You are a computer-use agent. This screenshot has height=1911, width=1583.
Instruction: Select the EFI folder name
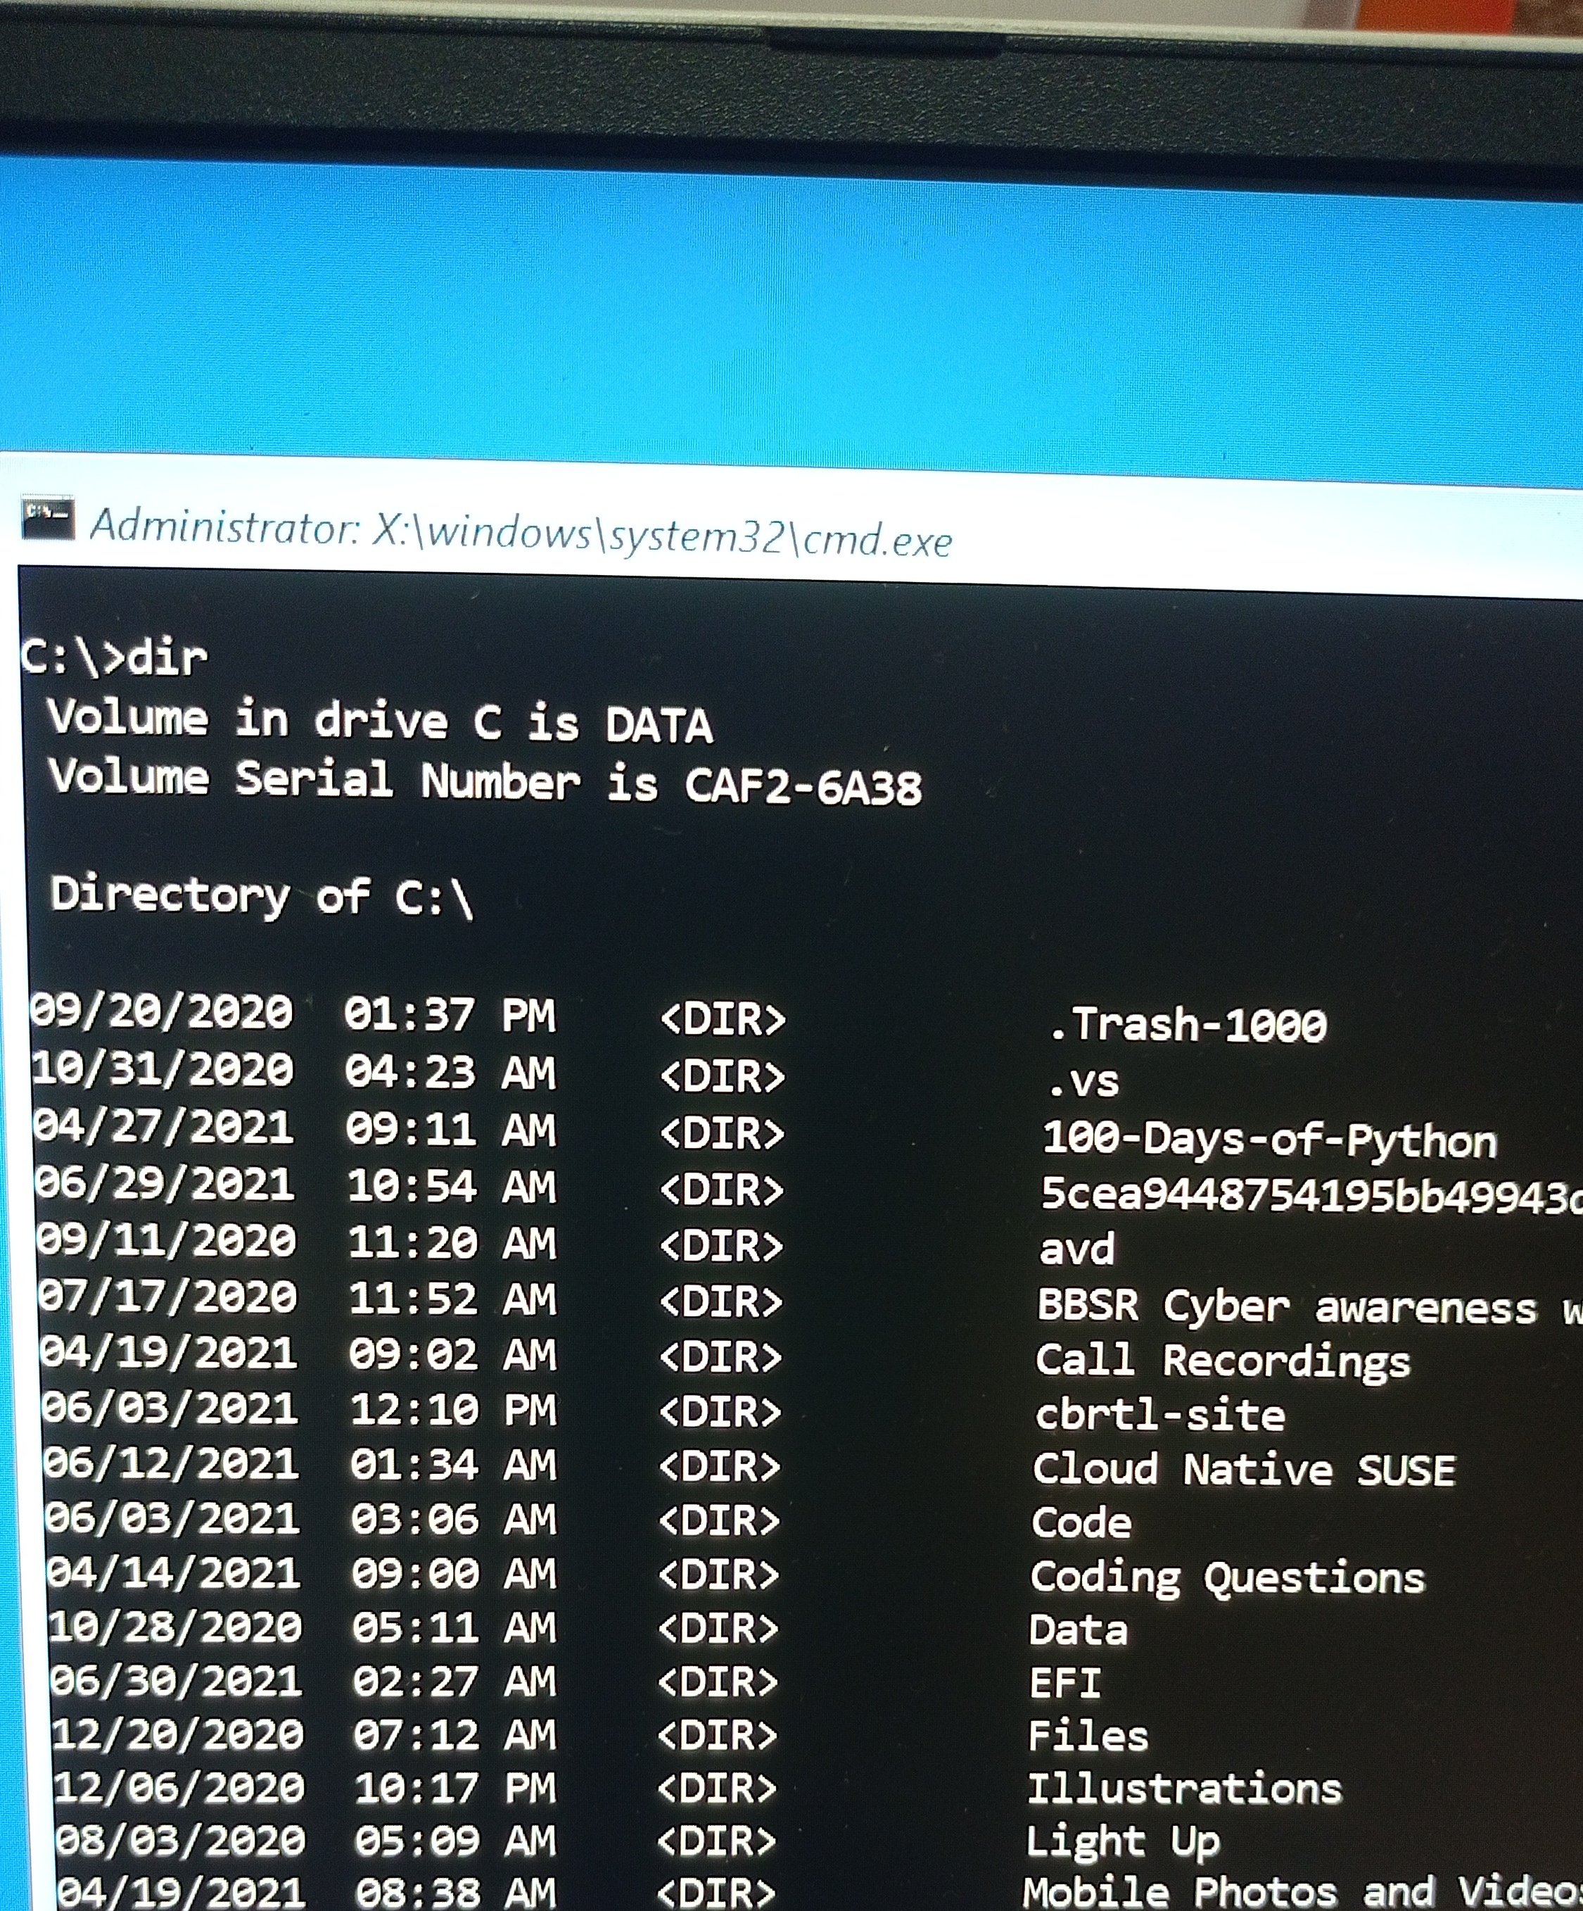pyautogui.click(x=1064, y=1682)
